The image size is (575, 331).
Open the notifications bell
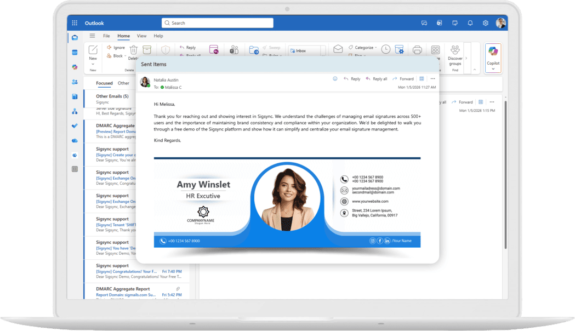pos(470,22)
